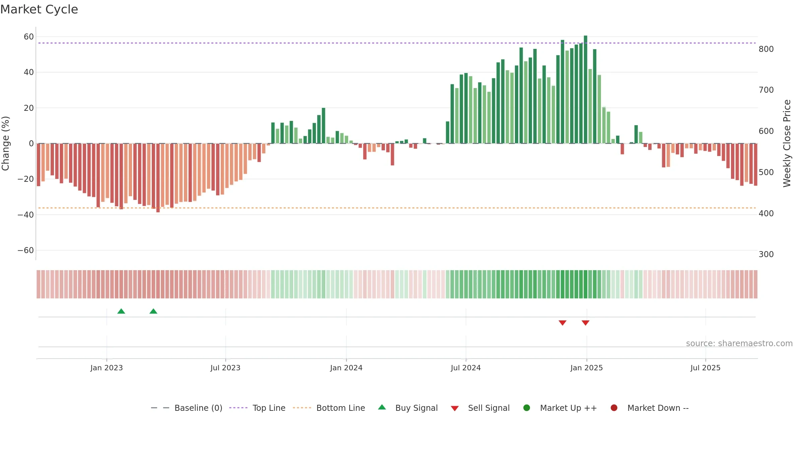Click the orange dotted Bottom Line legend sample
Screen dimensions: 804x452
pos(302,408)
